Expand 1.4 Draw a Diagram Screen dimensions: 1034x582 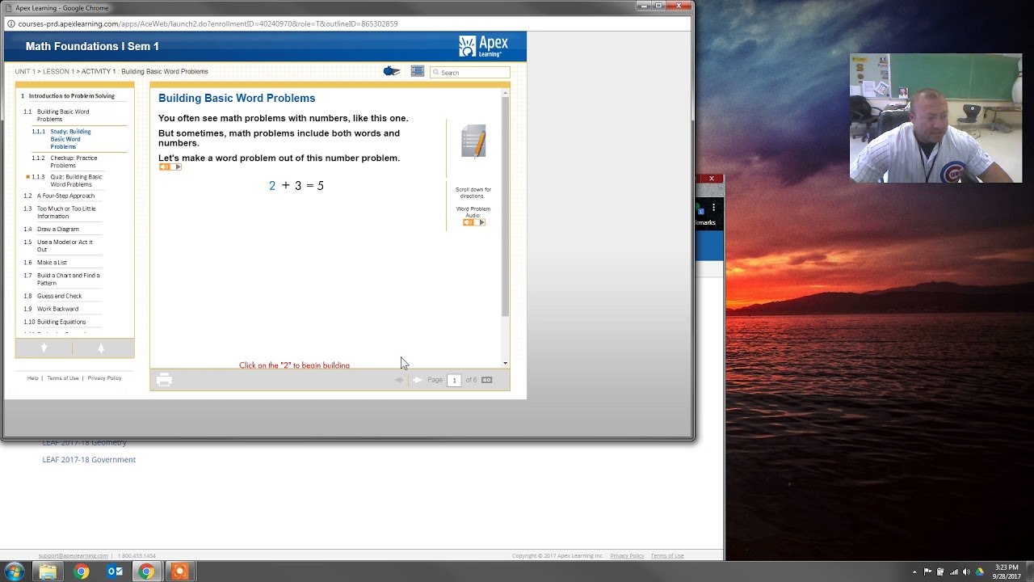pyautogui.click(x=58, y=229)
